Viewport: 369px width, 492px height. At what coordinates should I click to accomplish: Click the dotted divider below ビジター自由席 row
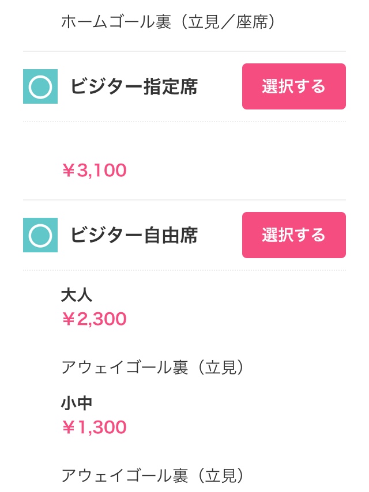[184, 270]
